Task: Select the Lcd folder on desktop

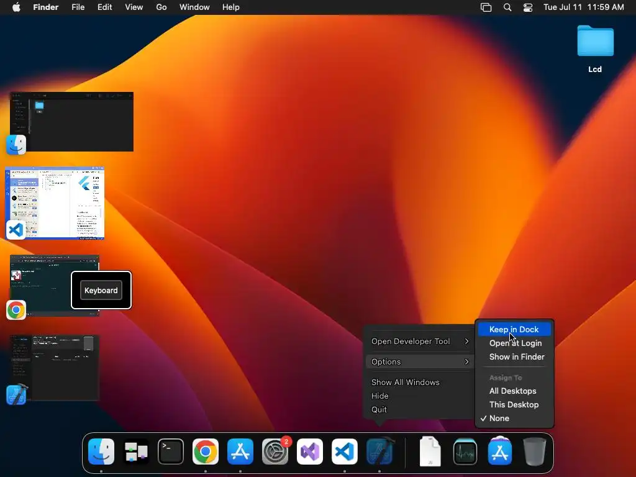Action: (x=595, y=48)
